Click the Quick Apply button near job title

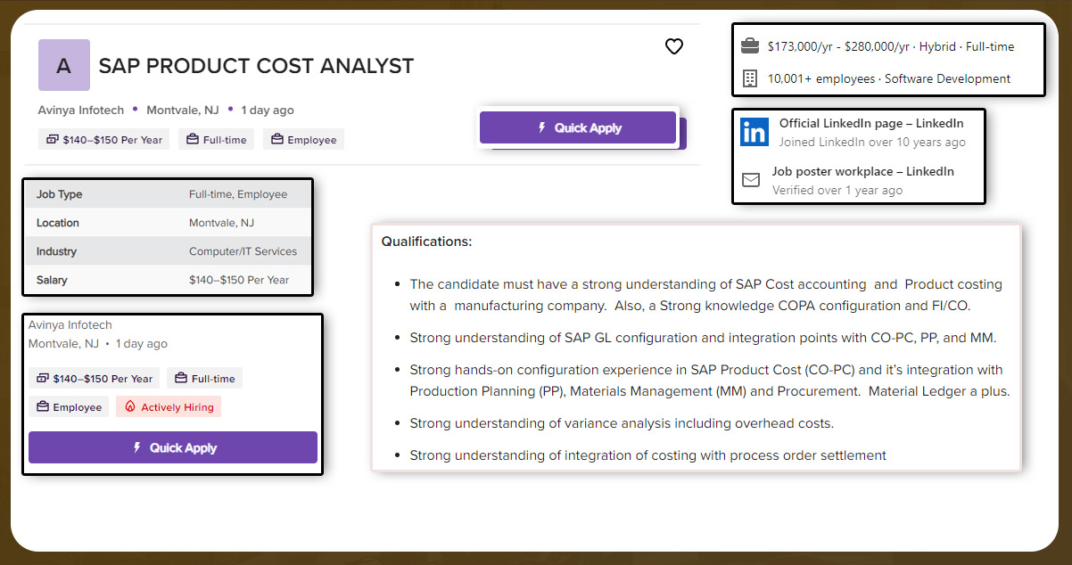[578, 127]
